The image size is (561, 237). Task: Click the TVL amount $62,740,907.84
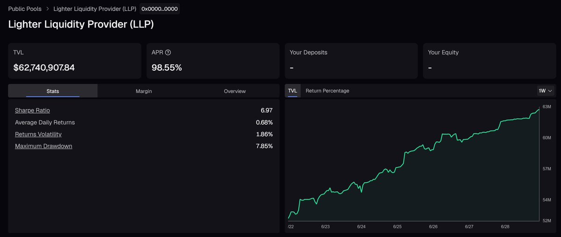click(44, 67)
